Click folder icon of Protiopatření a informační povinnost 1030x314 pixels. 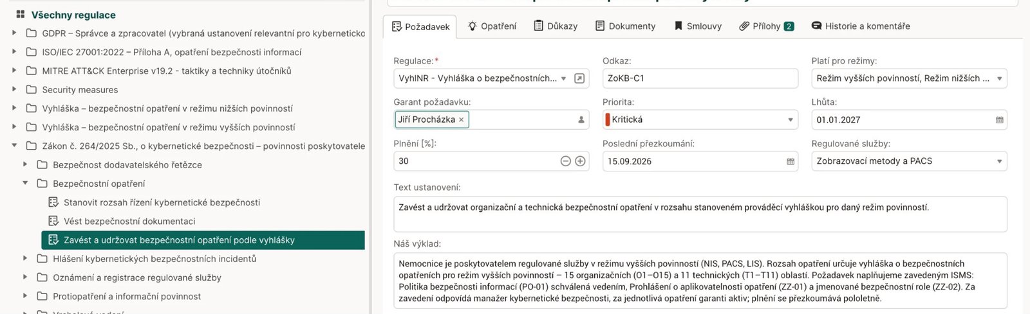(x=42, y=296)
